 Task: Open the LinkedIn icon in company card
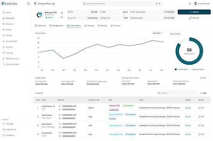(x=62, y=17)
